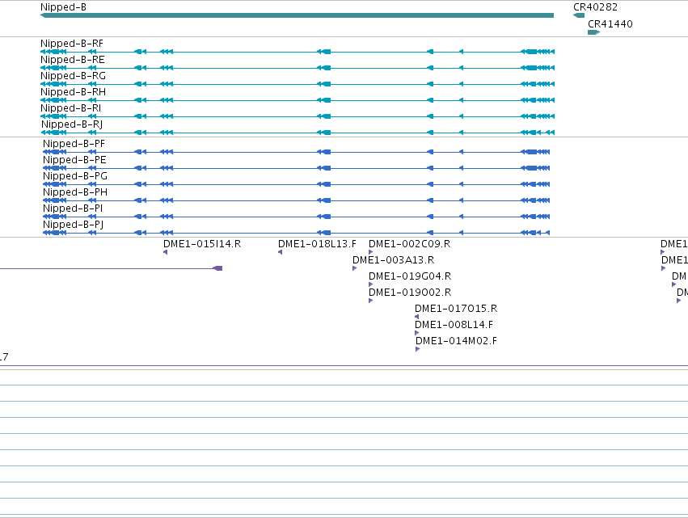Click the Nipped-B gene label

pos(63,7)
